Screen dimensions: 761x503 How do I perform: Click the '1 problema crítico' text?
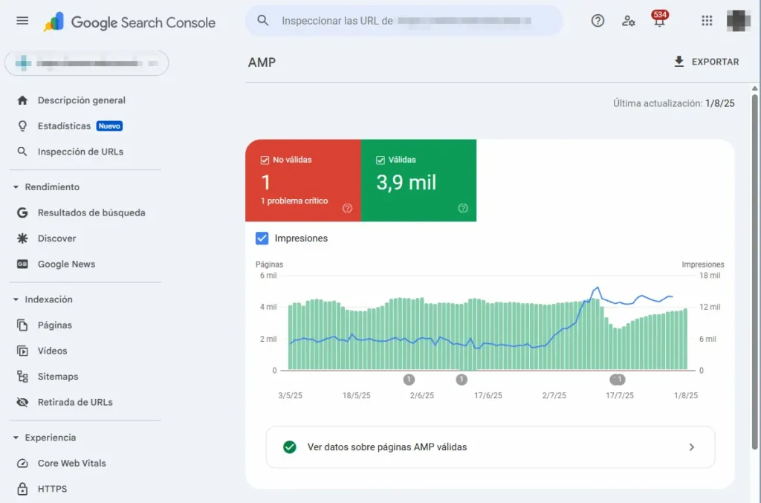(294, 201)
